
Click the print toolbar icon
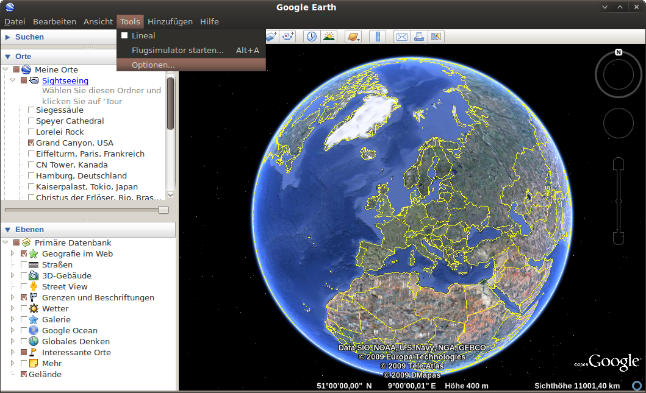[419, 37]
